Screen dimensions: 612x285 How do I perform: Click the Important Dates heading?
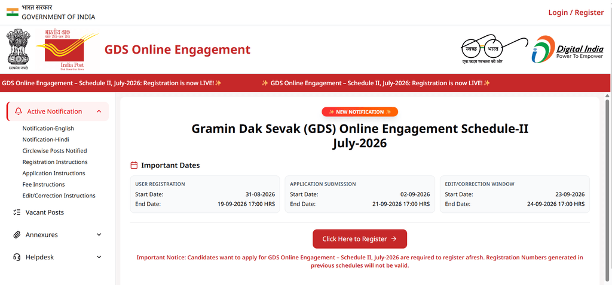click(x=170, y=166)
